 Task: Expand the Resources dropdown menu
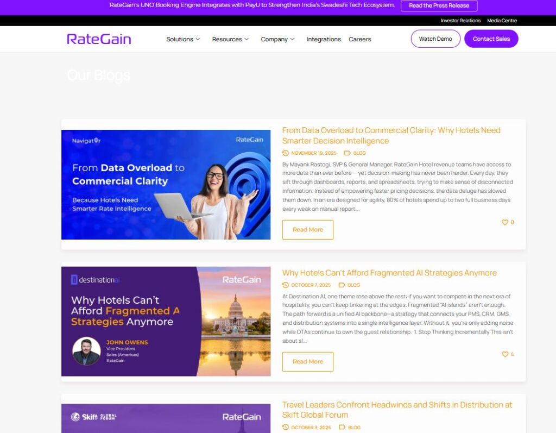tap(230, 39)
